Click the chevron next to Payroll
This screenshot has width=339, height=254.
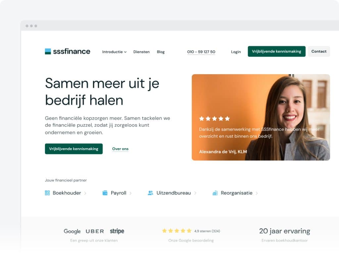[x=130, y=193]
